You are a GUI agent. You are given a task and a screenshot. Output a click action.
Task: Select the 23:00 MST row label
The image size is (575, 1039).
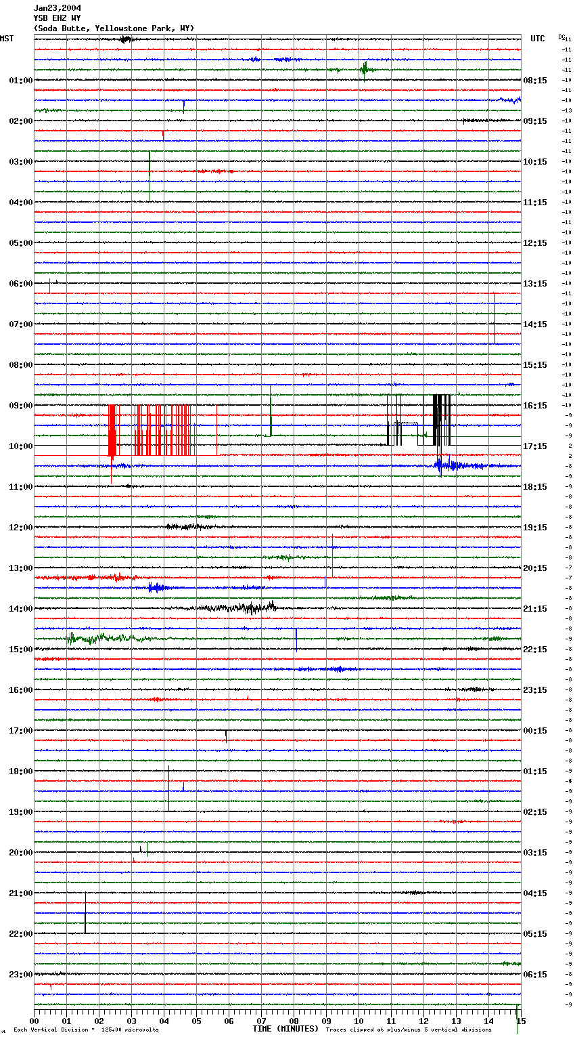tap(20, 975)
